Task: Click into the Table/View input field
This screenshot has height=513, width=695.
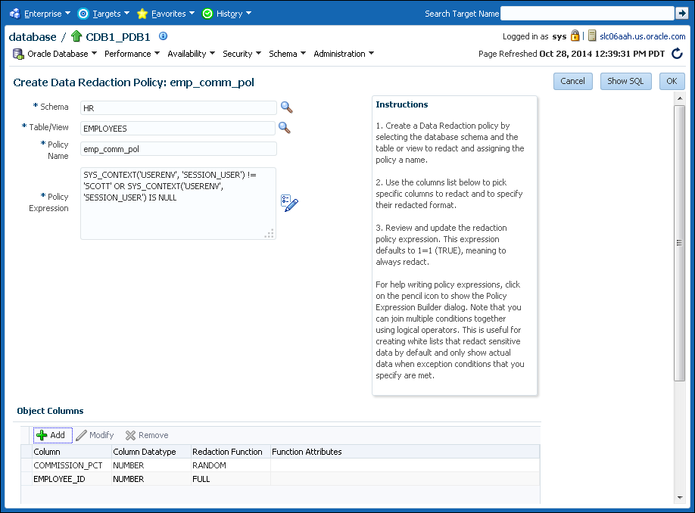Action: click(x=178, y=128)
